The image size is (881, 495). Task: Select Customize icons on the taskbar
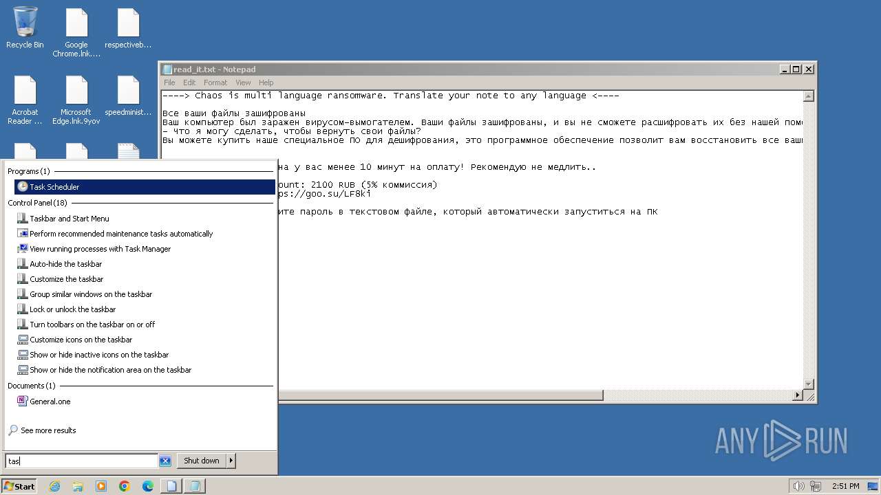click(x=81, y=340)
